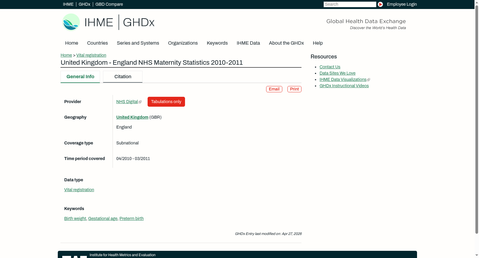Click the IHME leaf logo

pyautogui.click(x=71, y=22)
